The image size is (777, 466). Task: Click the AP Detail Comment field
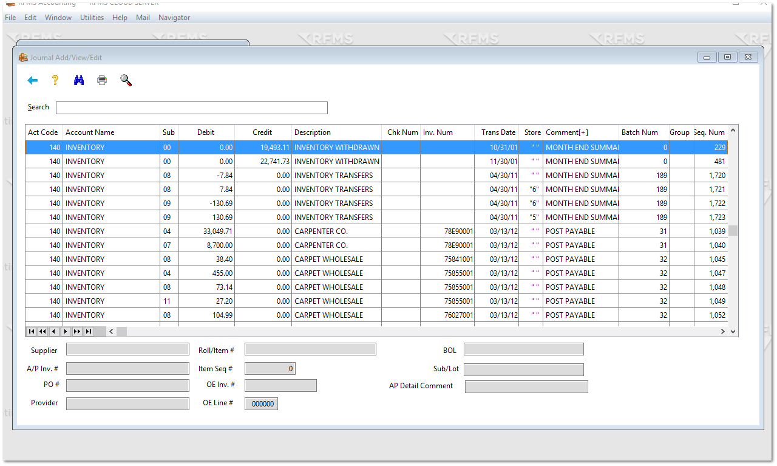[526, 386]
